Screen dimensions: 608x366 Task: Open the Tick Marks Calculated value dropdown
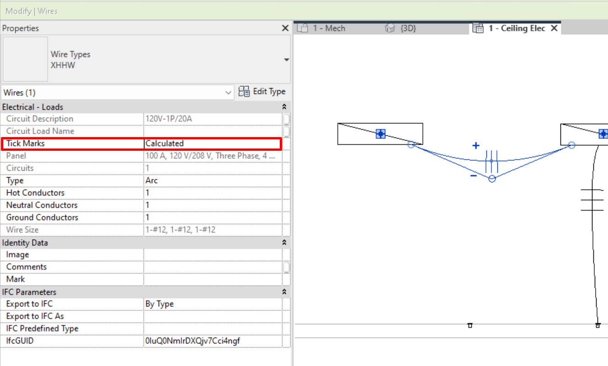[213, 143]
